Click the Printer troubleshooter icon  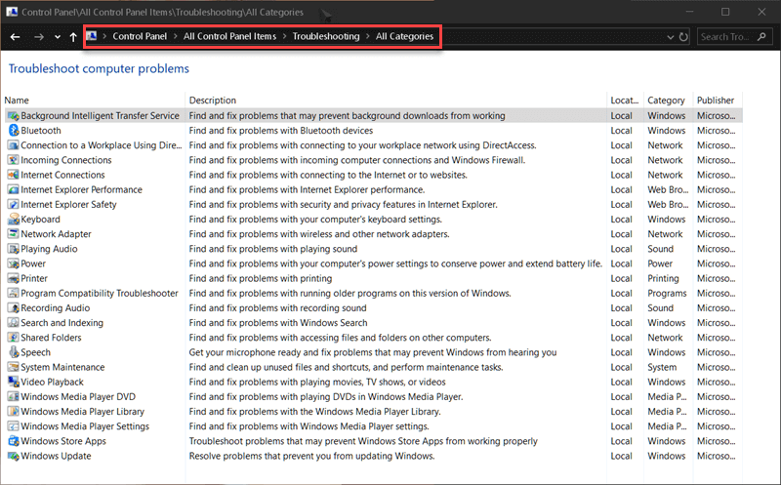(14, 278)
